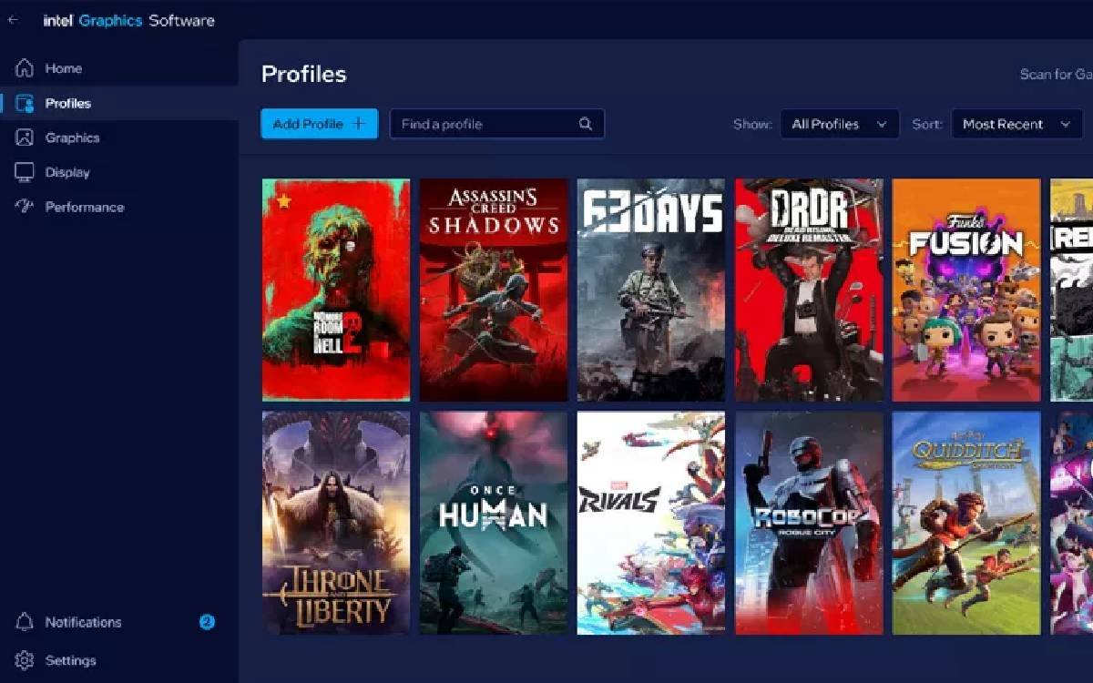The width and height of the screenshot is (1093, 683).
Task: Click the Profiles page heading
Action: pos(304,74)
